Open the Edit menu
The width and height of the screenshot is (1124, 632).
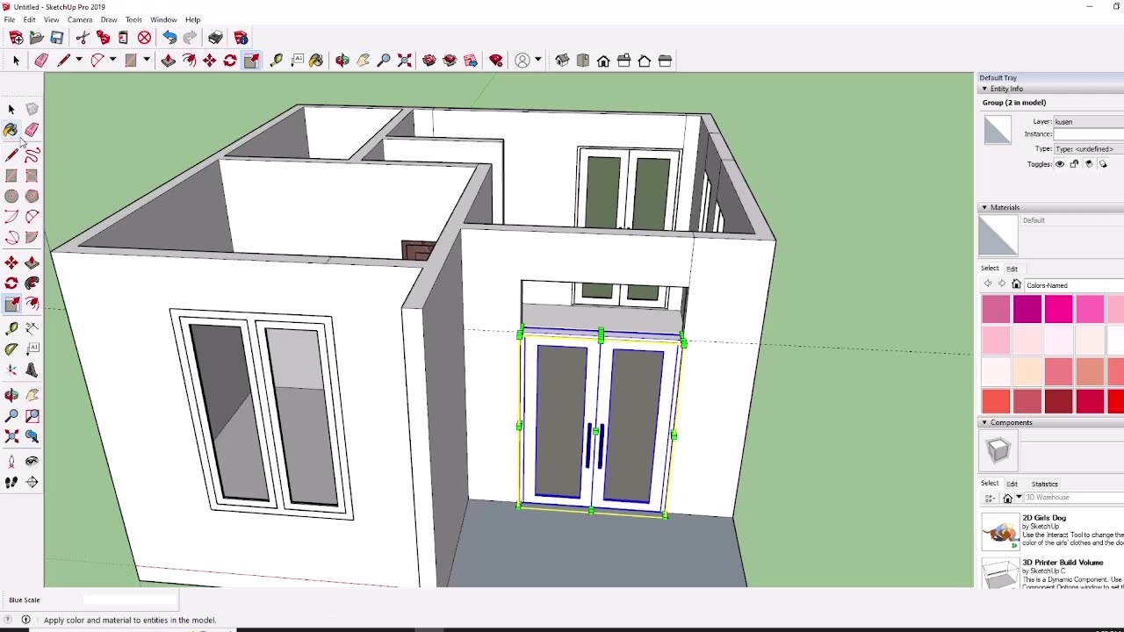point(29,19)
